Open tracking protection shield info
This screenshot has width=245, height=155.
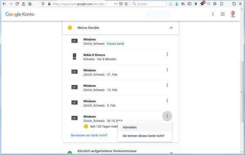(43, 4)
